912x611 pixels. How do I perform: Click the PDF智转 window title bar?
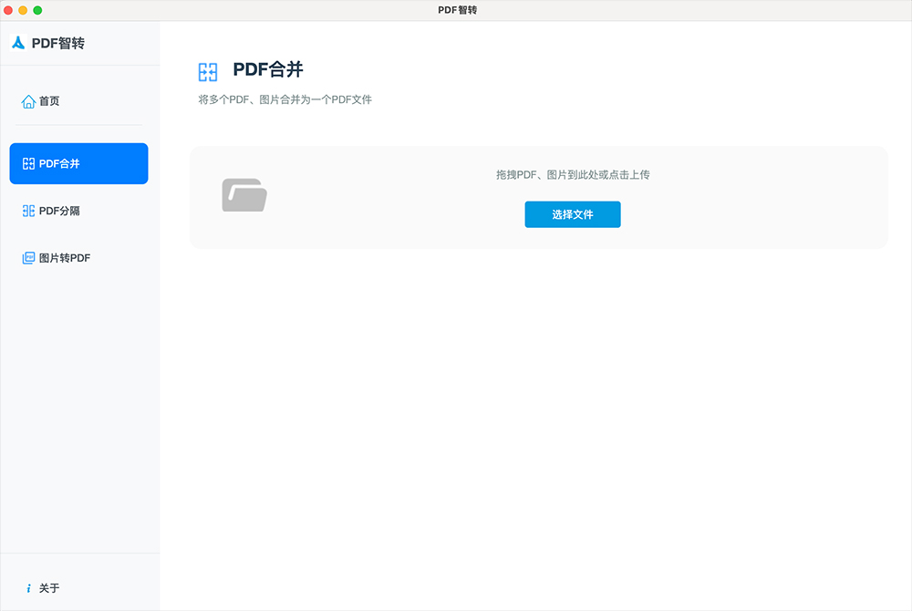[x=456, y=10]
